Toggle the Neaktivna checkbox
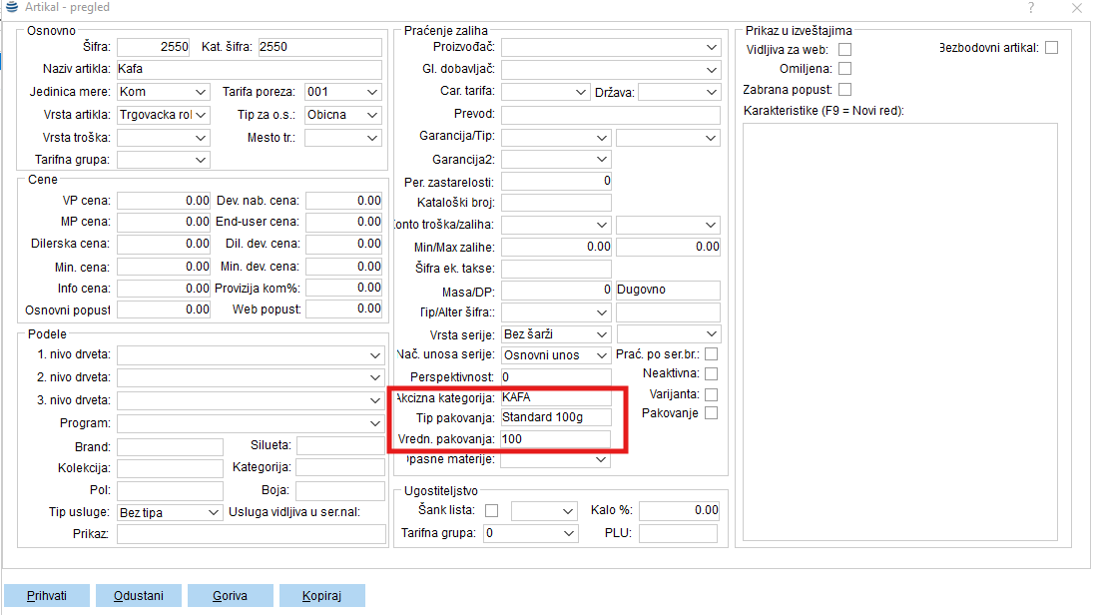This screenshot has width=1098, height=615. coord(711,373)
